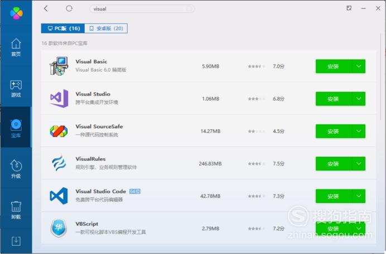This screenshot has width=386, height=254.
Task: Click the Visual Studio Code blue logo
Action: (59, 196)
